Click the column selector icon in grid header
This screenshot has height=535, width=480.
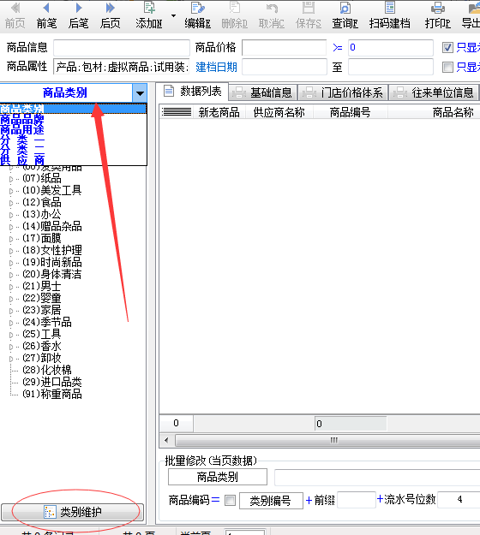coord(177,112)
